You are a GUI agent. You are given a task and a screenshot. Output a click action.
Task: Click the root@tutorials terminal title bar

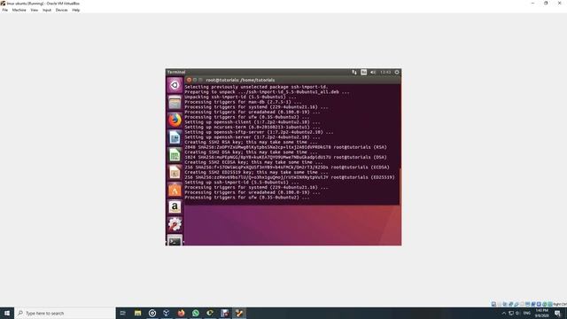(x=293, y=80)
